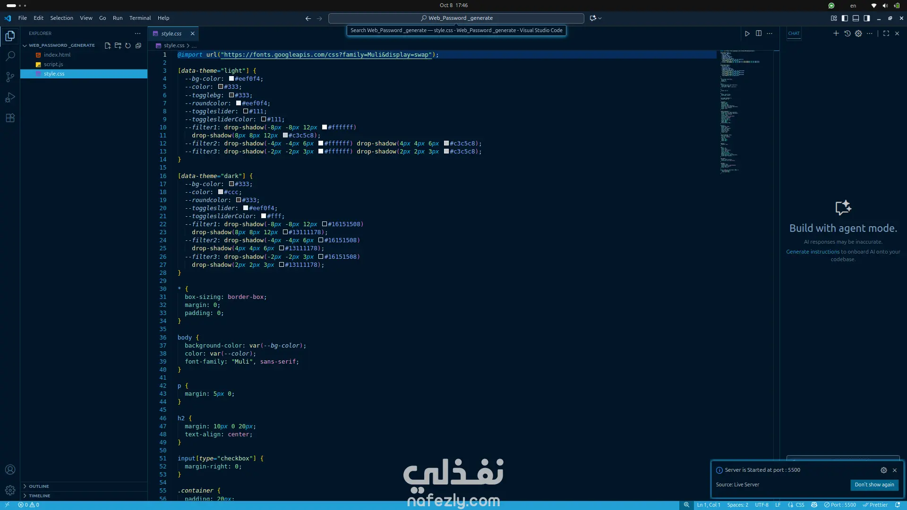Image resolution: width=907 pixels, height=510 pixels.
Task: Select the style.css editor tab
Action: point(171,34)
